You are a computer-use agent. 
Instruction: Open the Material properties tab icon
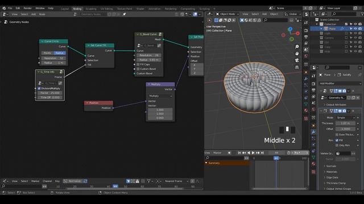click(313, 164)
